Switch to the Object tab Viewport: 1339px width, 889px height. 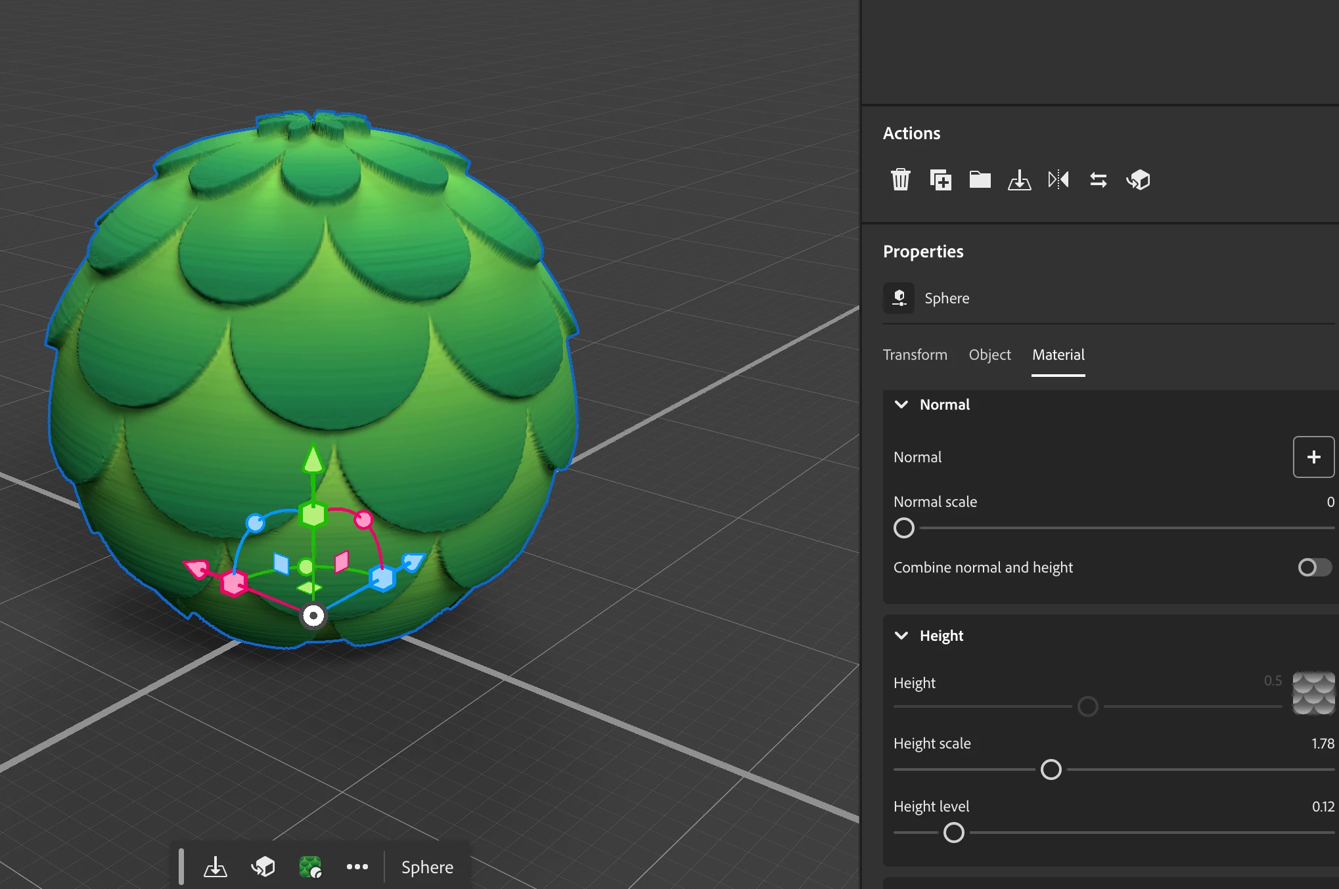coord(989,355)
